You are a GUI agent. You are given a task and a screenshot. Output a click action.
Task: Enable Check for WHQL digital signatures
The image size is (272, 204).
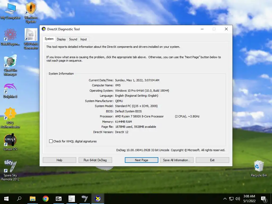pos(51,141)
